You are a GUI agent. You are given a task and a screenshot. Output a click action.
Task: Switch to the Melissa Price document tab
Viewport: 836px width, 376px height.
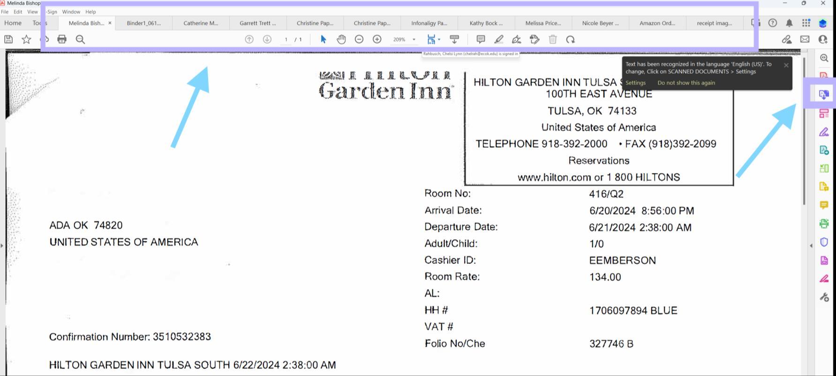click(x=543, y=23)
